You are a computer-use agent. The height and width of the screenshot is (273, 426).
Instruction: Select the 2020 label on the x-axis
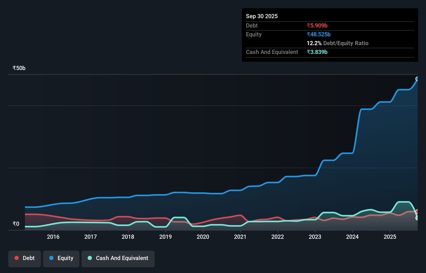pyautogui.click(x=203, y=237)
